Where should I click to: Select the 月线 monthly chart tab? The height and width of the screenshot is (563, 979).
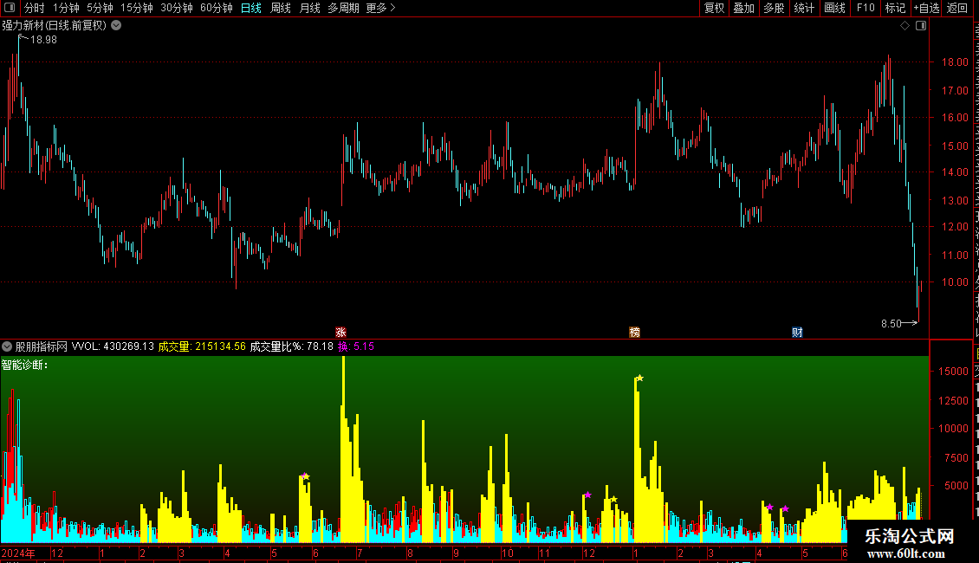[x=309, y=8]
